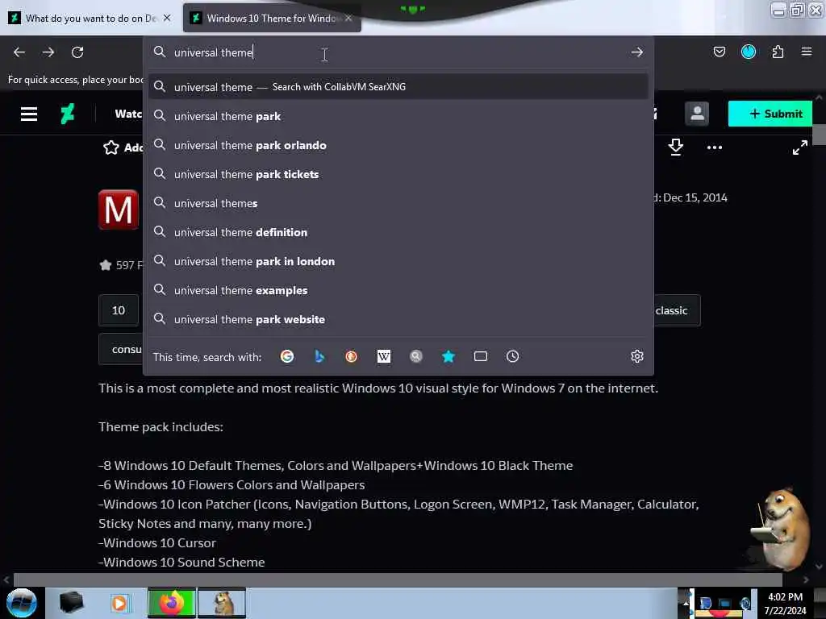Search this time with DuckDuckGo
This screenshot has height=619, width=826.
tap(352, 357)
